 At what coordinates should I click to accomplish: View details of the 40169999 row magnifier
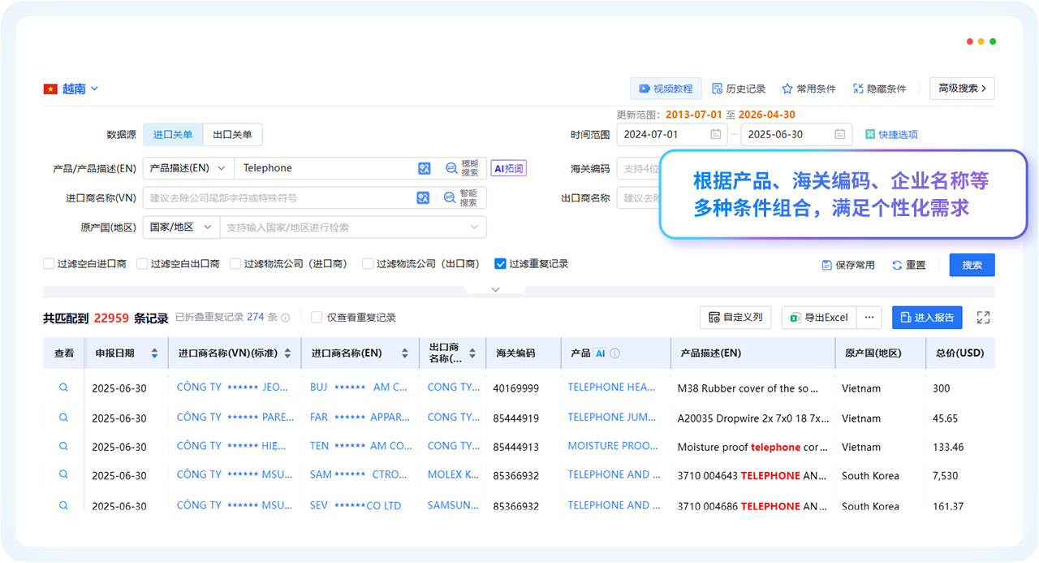[x=63, y=388]
